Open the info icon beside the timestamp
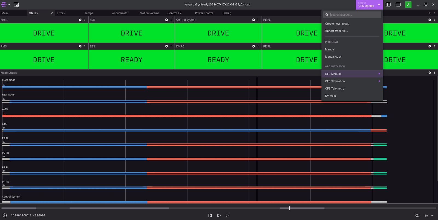Viewport: 438px width, 220px height. point(5,215)
